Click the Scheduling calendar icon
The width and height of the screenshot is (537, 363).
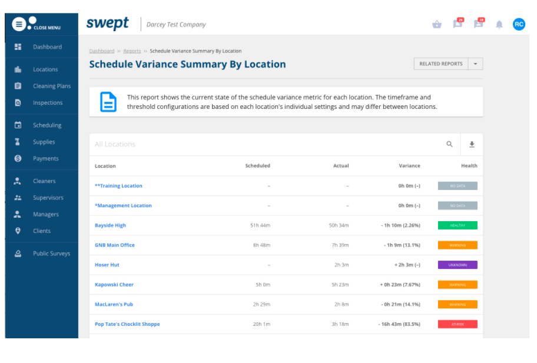18,125
